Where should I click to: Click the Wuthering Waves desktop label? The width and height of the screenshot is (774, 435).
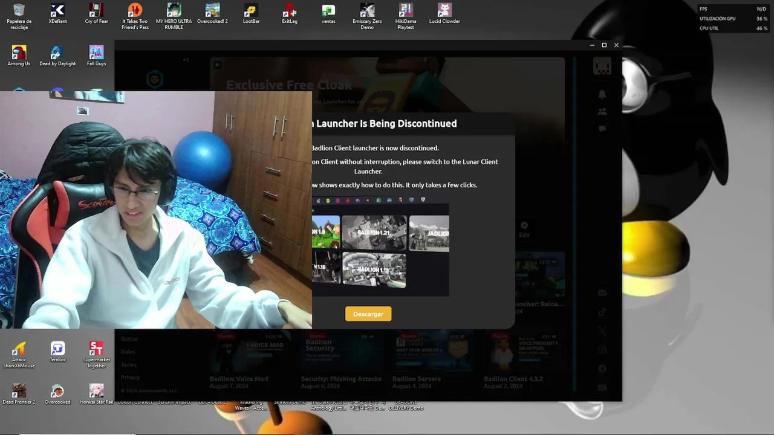[x=250, y=405]
